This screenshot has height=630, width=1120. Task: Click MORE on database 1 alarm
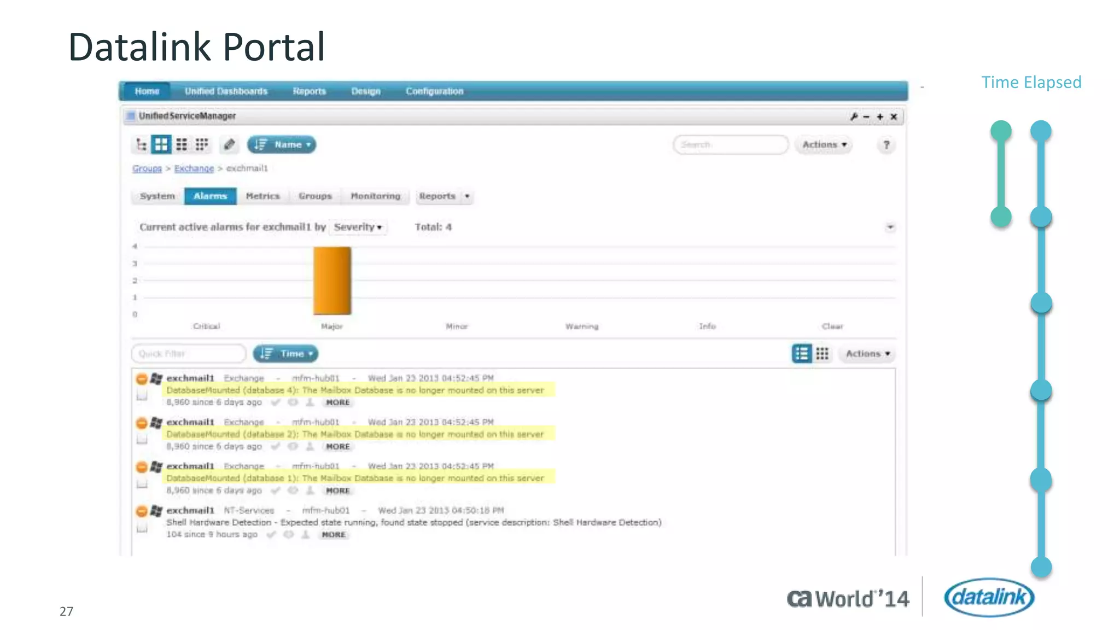click(337, 491)
